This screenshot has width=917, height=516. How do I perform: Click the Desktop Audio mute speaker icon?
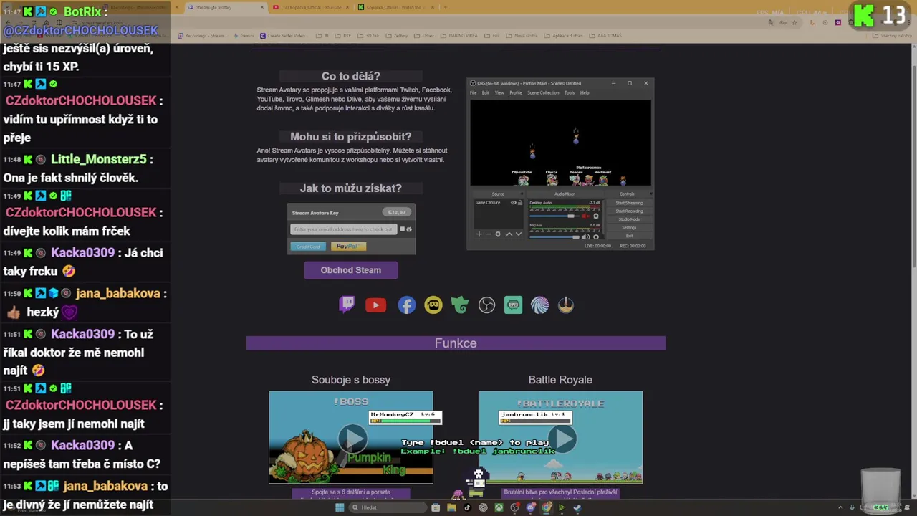586,216
